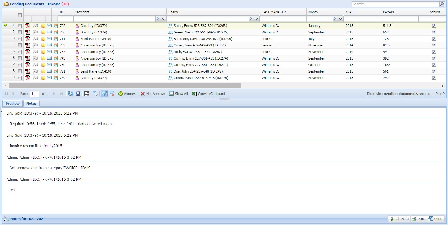Sort by CASE MANAGER column header
The height and width of the screenshot is (225, 448).
pyautogui.click(x=283, y=12)
